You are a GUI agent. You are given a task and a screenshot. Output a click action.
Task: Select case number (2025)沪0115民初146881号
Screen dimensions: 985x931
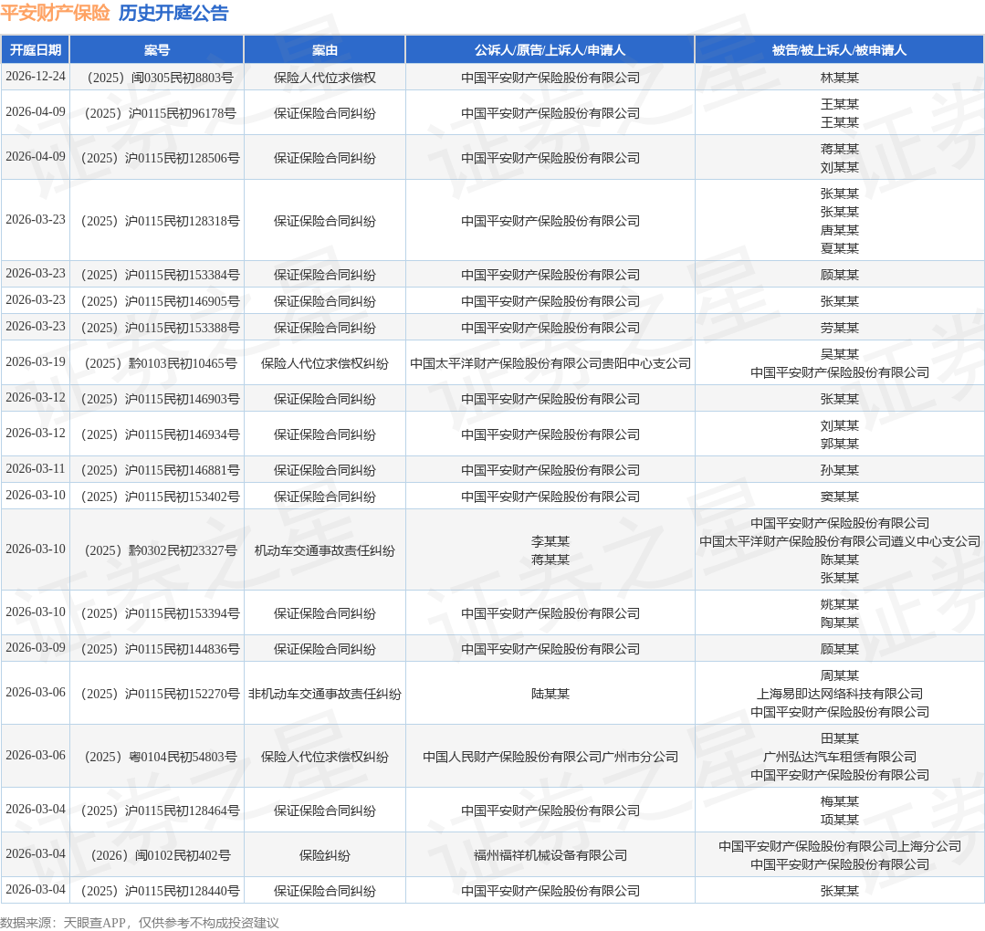click(157, 470)
